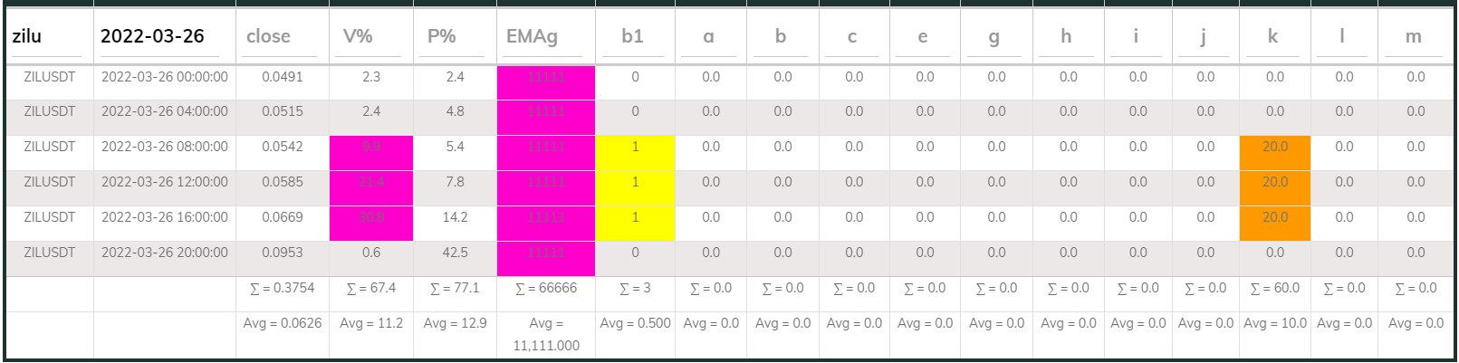This screenshot has width=1459, height=363.
Task: Select the b1 column header
Action: click(x=632, y=37)
